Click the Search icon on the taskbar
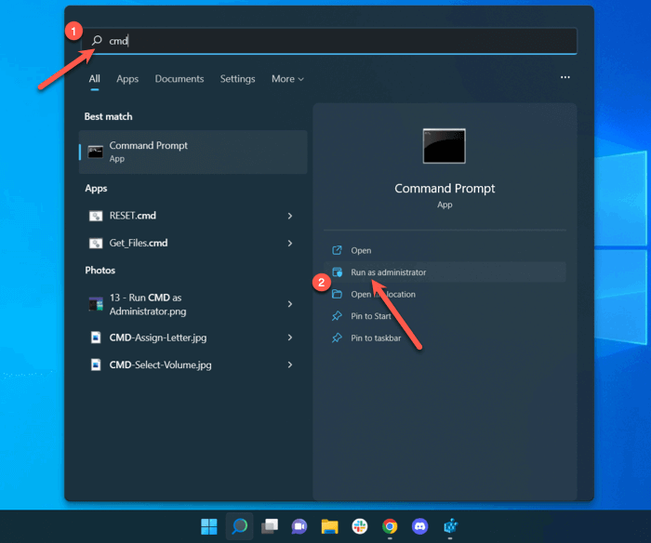The width and height of the screenshot is (651, 543). tap(240, 526)
